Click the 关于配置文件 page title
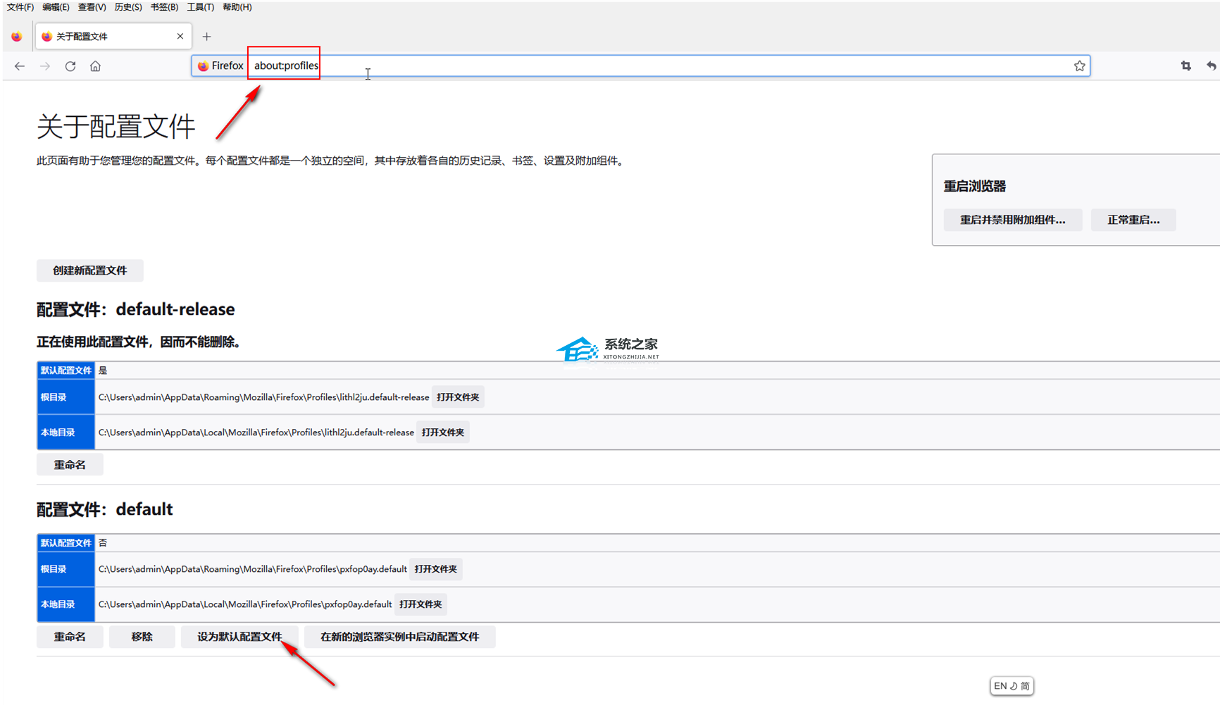Image resolution: width=1220 pixels, height=705 pixels. (116, 127)
